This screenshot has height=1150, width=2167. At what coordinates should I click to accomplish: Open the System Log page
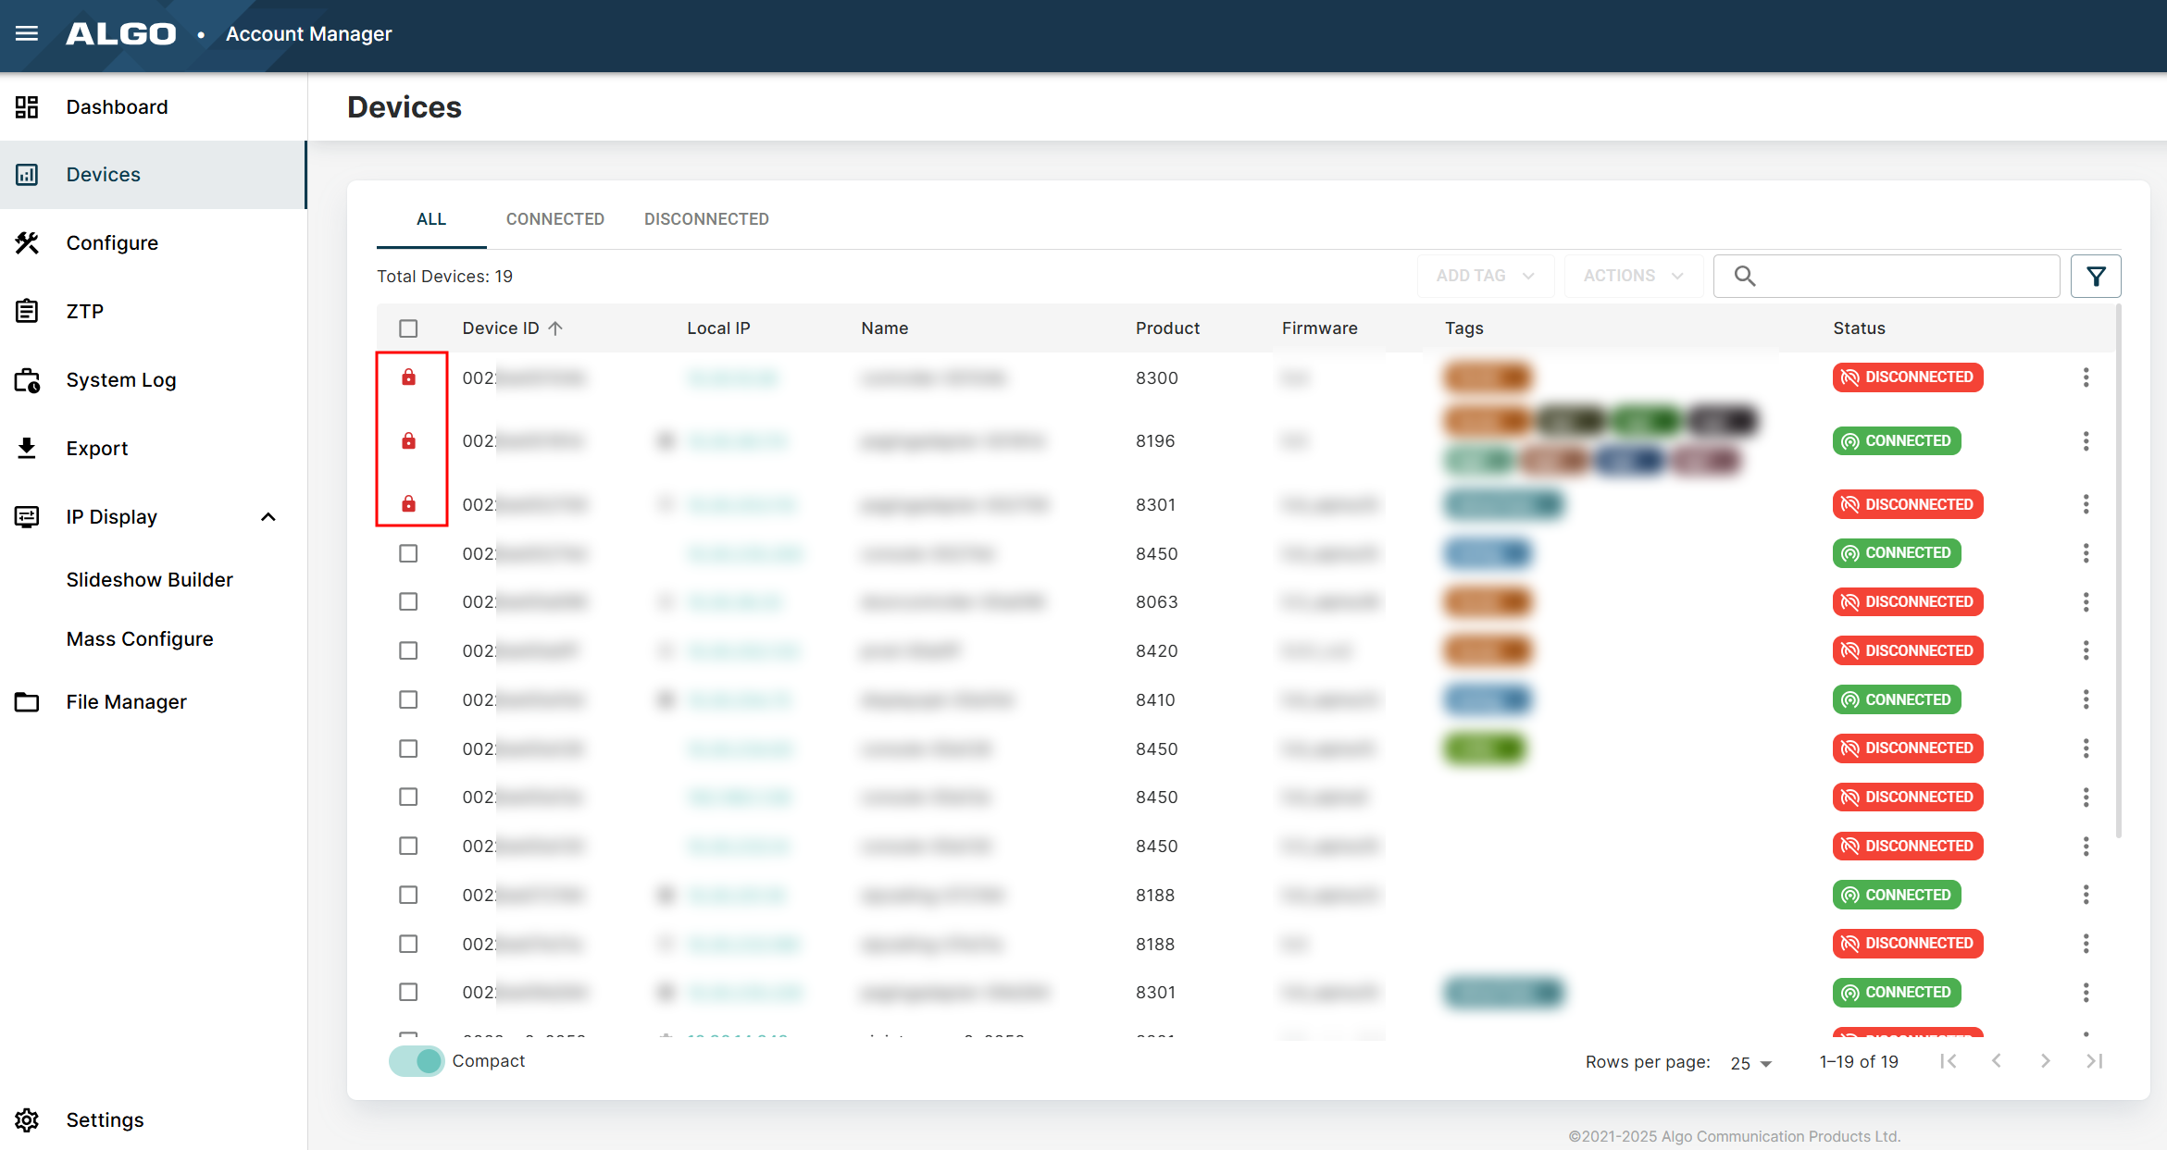tap(154, 380)
